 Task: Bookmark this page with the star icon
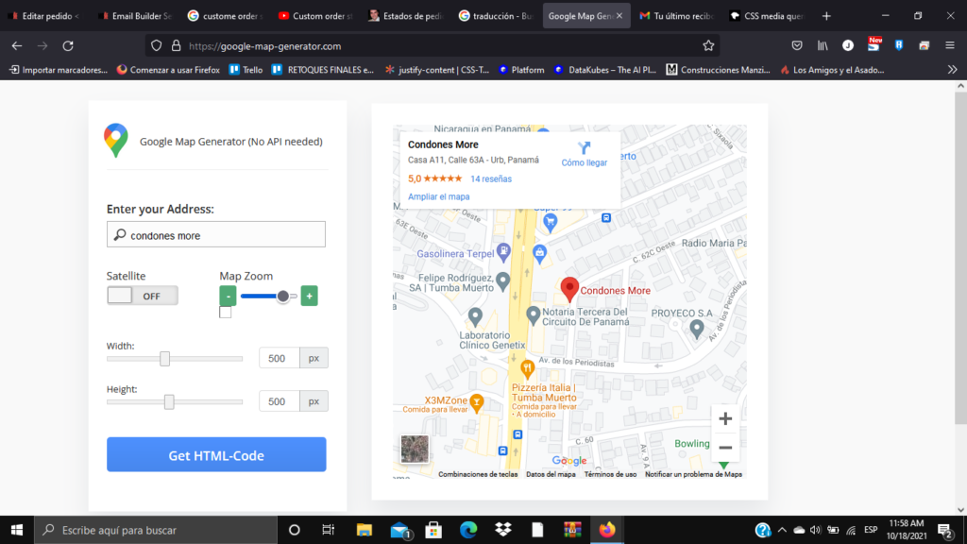click(708, 45)
